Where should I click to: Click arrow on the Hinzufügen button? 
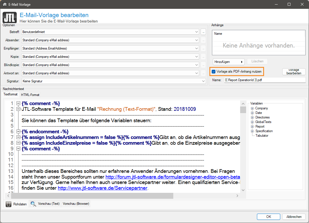point(242,62)
